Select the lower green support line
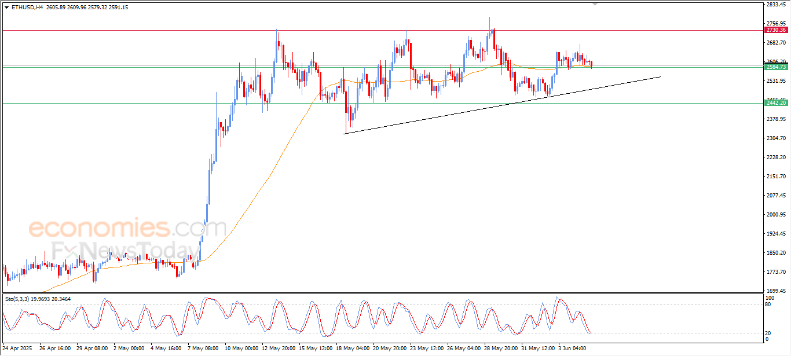791x356 pixels. click(x=382, y=104)
